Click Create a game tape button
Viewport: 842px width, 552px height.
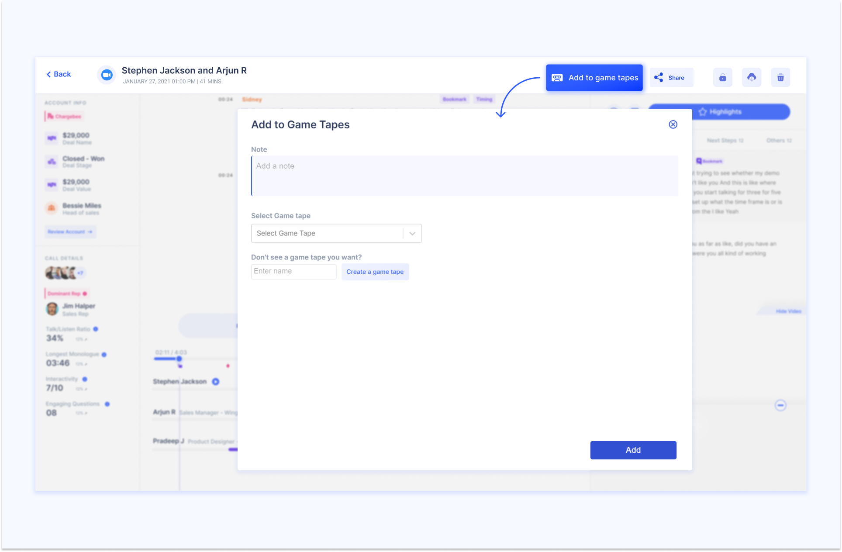tap(375, 272)
